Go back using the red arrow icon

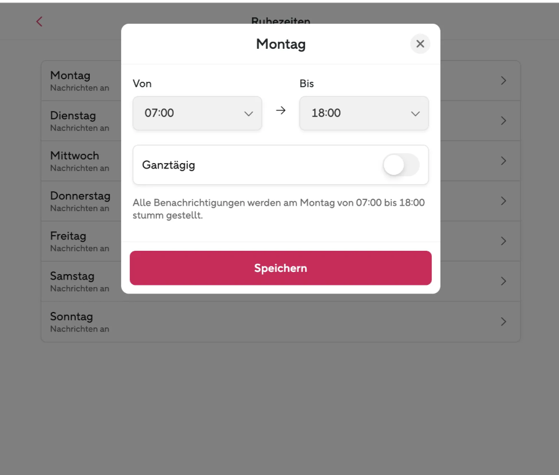[39, 22]
